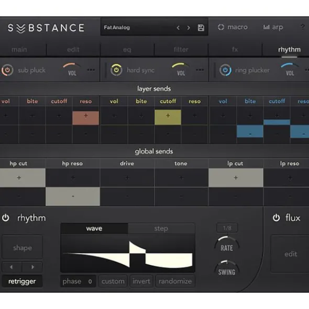Adjust the sub pluck VOL knob
The image size is (309, 309).
72,70
